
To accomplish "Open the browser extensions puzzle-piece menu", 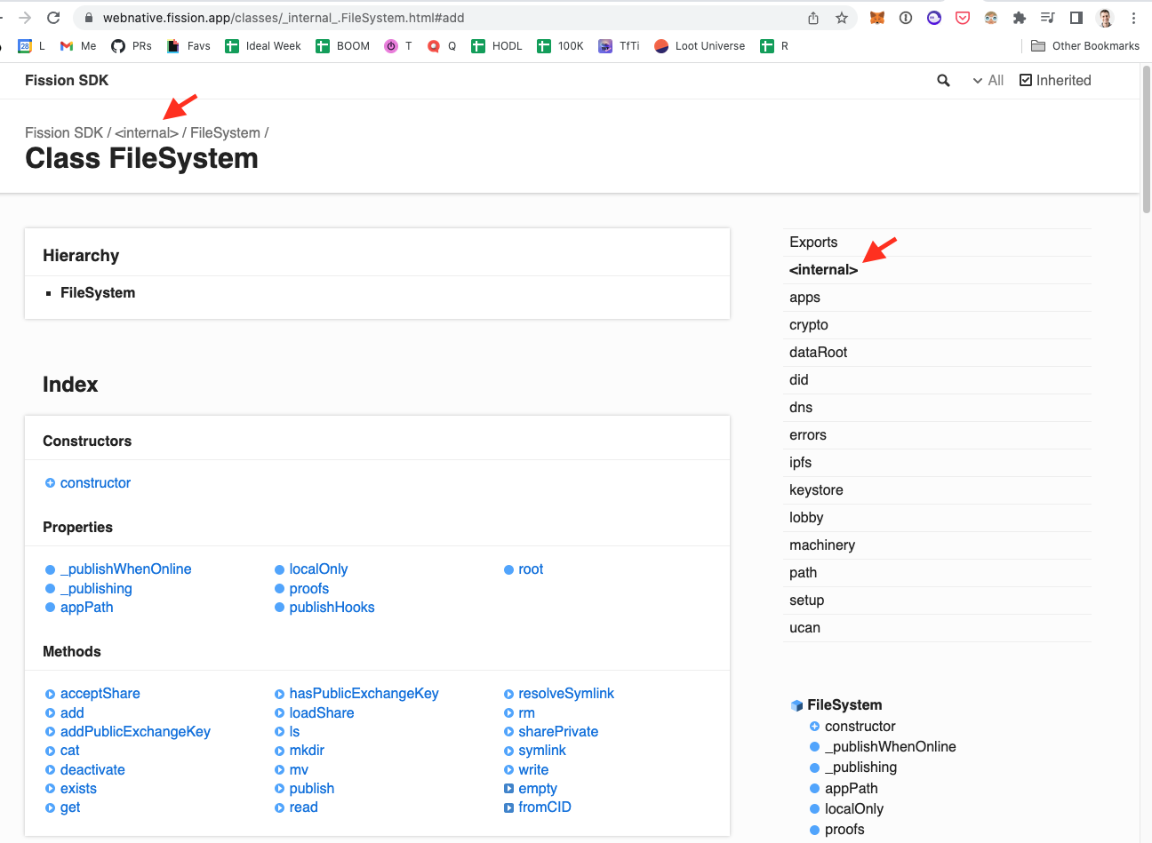I will [1019, 18].
